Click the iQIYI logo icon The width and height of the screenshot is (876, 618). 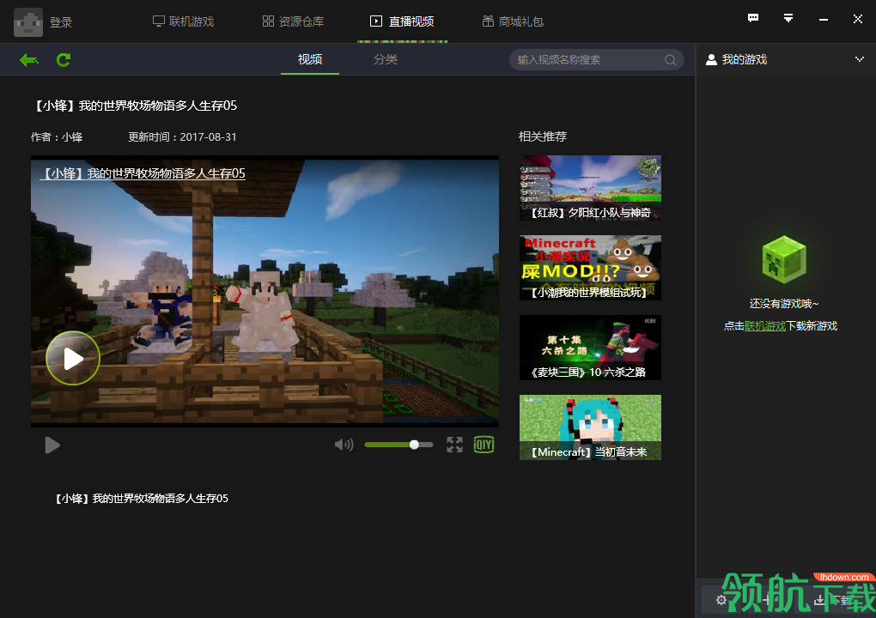point(484,445)
